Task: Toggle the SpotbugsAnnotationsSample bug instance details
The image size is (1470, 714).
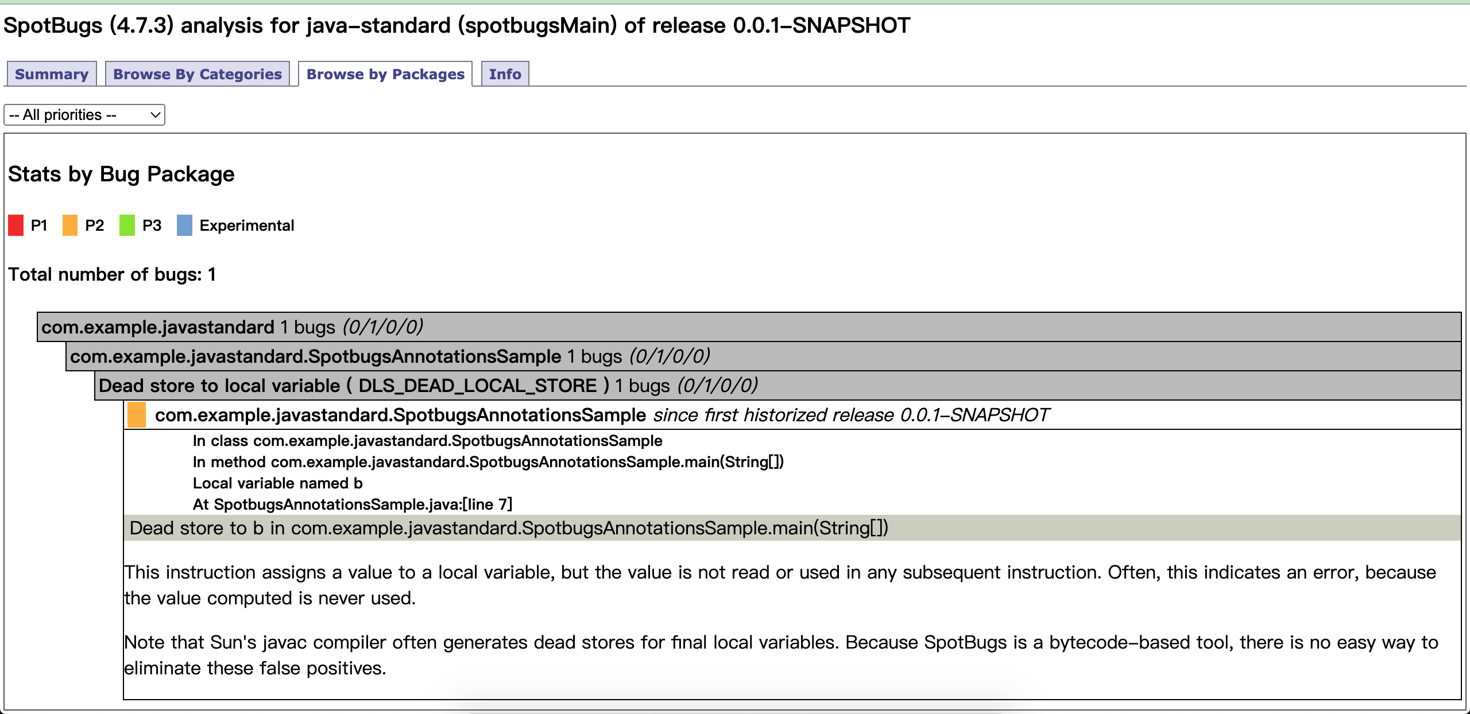Action: [400, 415]
